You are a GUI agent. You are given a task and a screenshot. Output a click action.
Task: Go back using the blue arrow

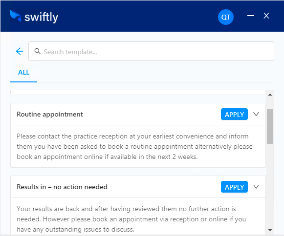[20, 51]
